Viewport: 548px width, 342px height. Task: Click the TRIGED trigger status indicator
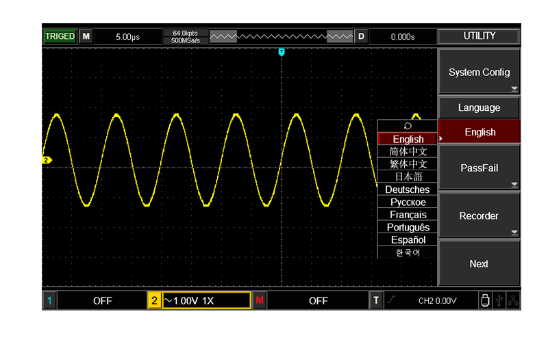coord(60,36)
